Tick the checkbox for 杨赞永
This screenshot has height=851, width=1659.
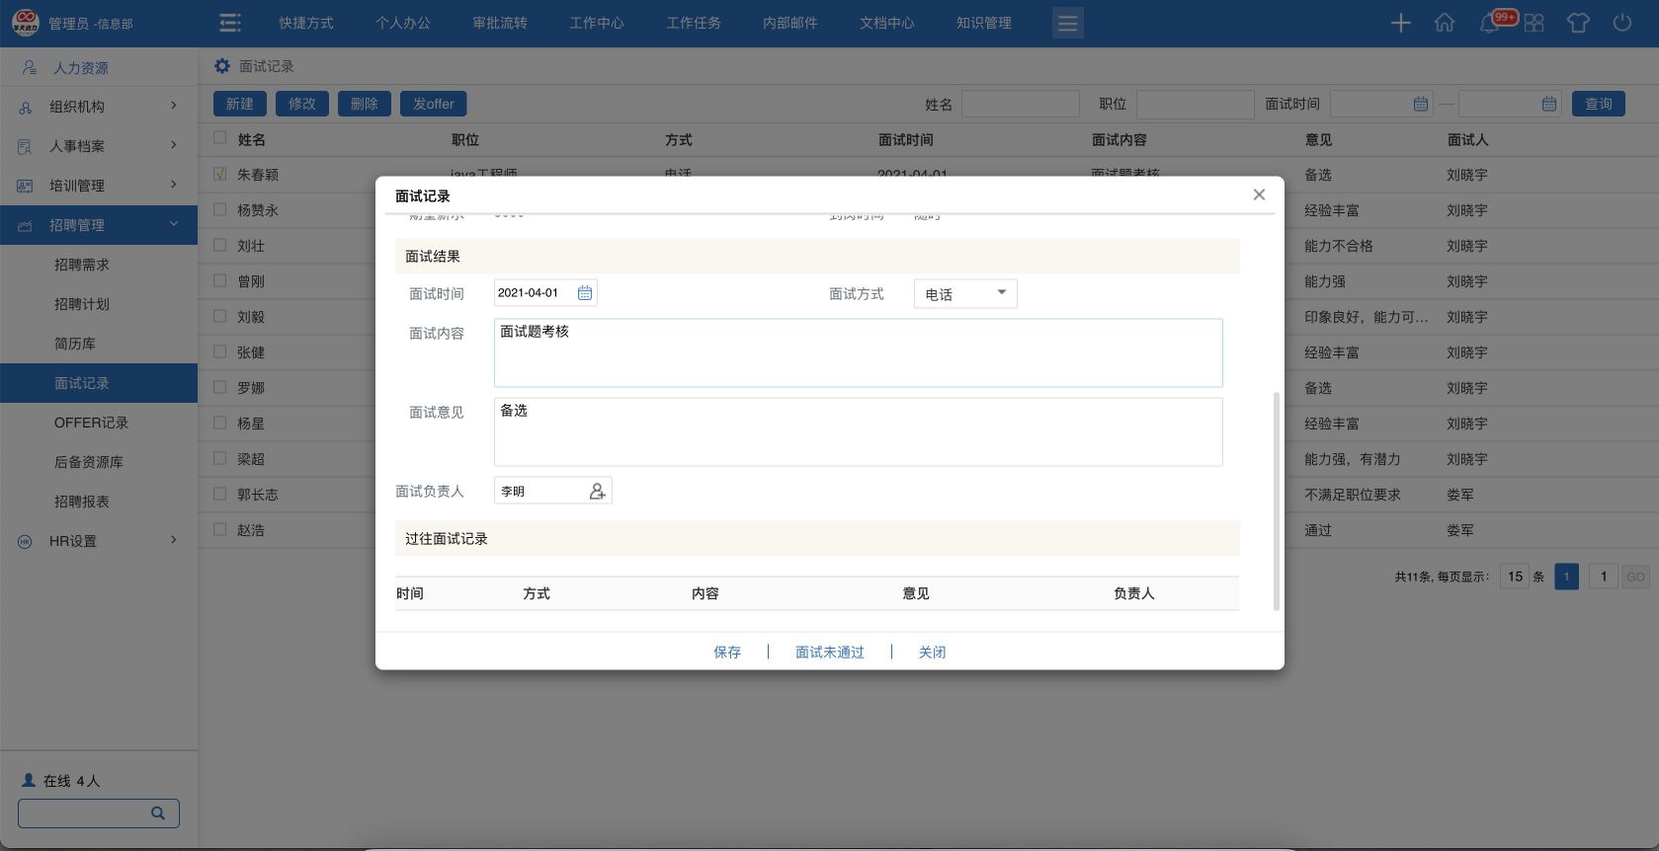coord(220,209)
